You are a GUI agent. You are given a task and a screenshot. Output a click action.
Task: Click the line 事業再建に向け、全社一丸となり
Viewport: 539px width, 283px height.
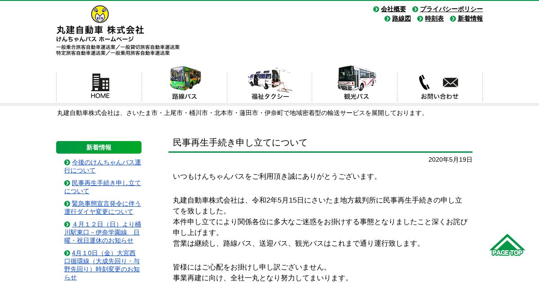click(262, 279)
